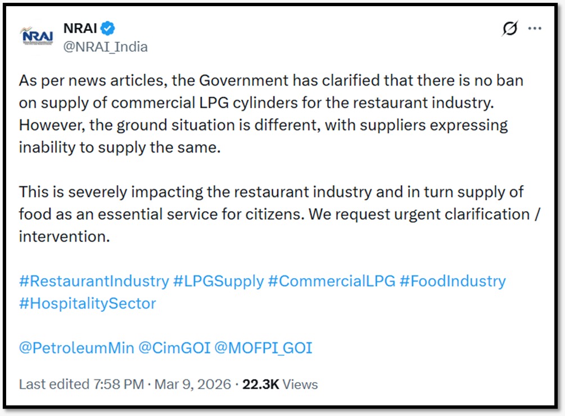Select the #CommercialLPG hashtag
This screenshot has height=416, width=565.
pos(332,281)
